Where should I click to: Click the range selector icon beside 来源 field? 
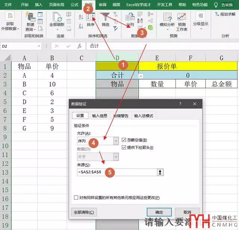tap(160, 172)
